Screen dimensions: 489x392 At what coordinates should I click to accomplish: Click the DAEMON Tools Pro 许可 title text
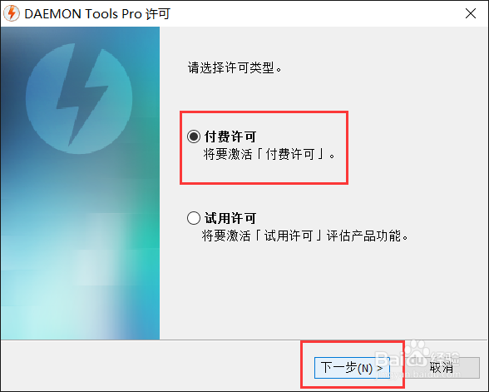(97, 13)
